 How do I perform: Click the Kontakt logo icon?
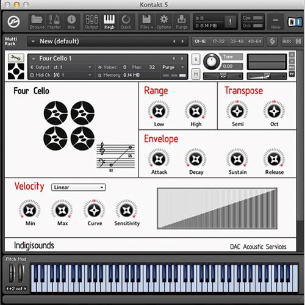coord(13,22)
